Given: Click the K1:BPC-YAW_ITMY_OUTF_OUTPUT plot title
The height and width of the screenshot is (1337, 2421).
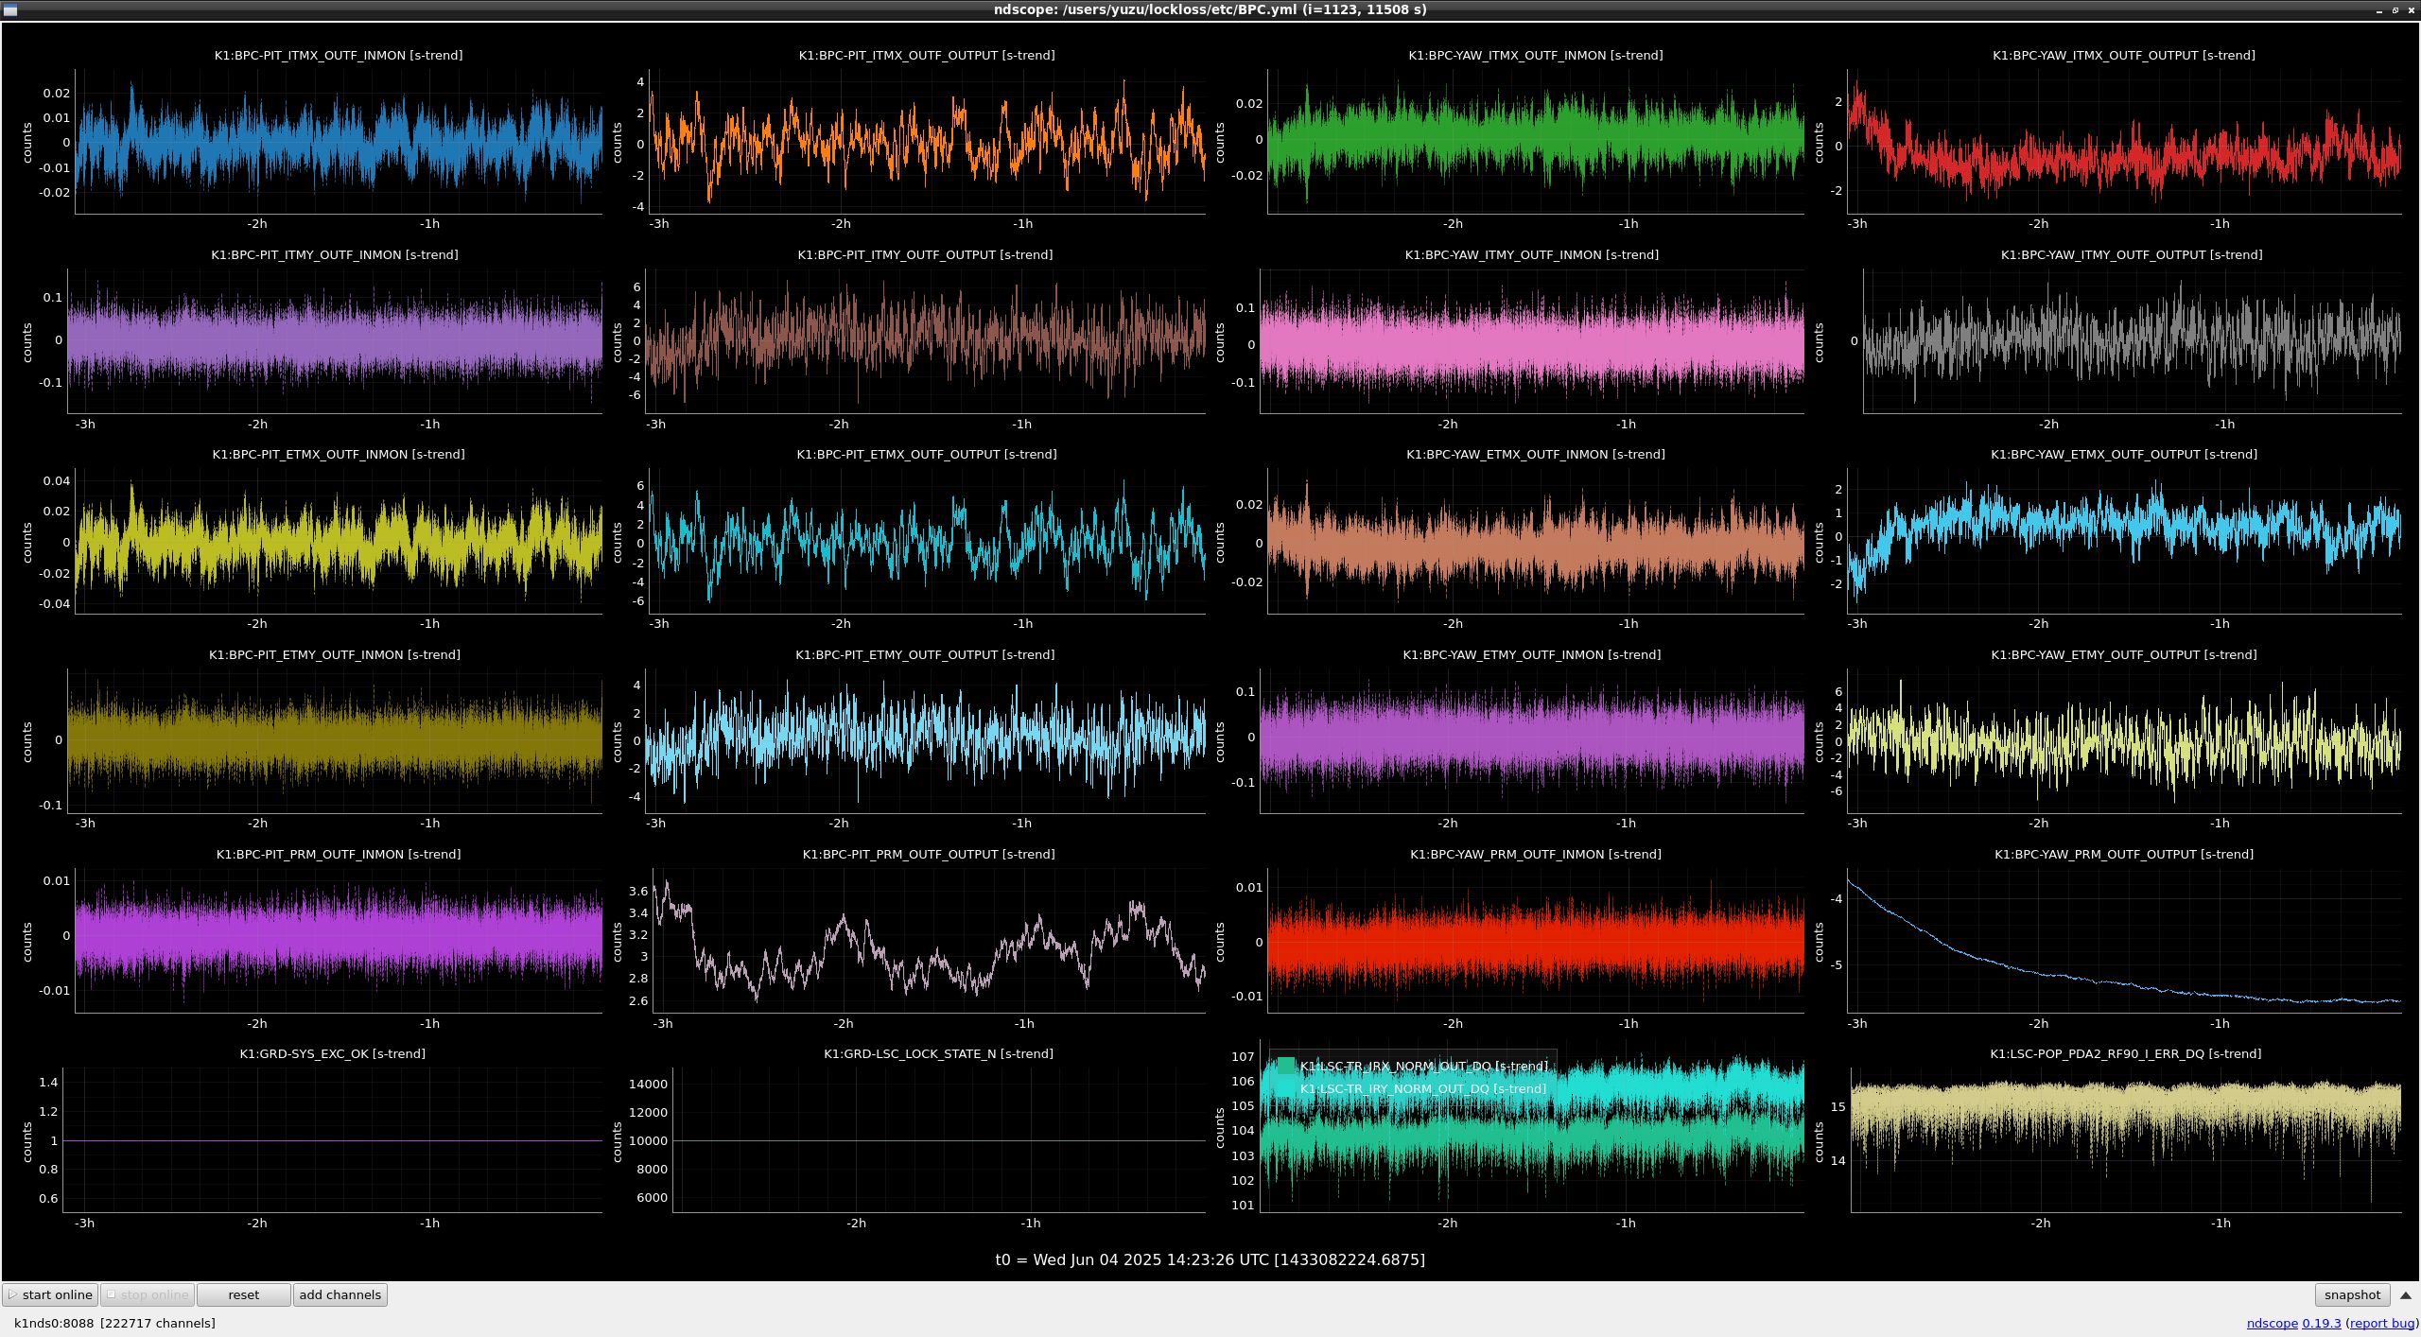Looking at the screenshot, I should coord(2132,254).
